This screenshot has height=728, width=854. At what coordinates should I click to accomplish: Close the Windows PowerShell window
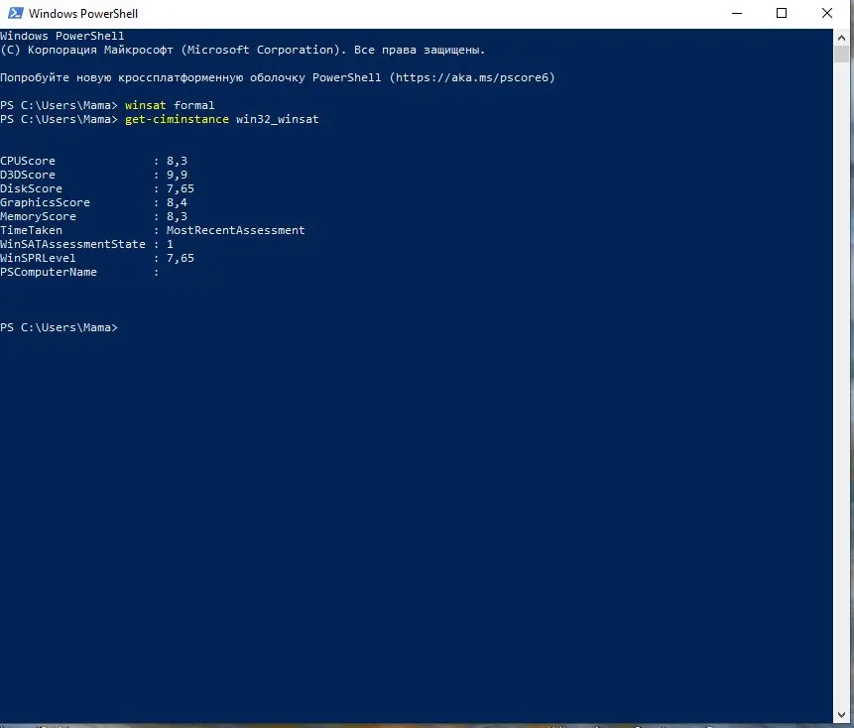pyautogui.click(x=827, y=13)
